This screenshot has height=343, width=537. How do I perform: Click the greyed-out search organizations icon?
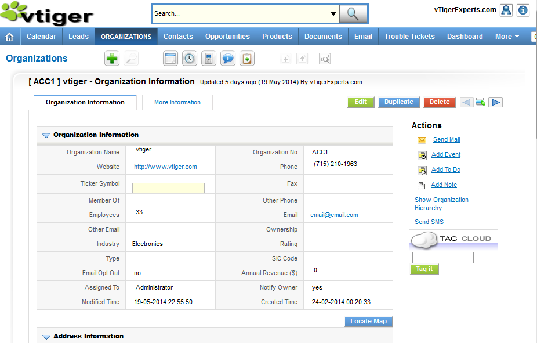[131, 59]
